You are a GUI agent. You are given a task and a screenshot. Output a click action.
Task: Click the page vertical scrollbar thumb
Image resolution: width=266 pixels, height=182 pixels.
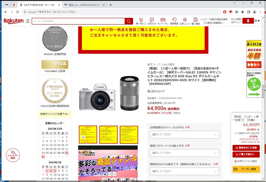[263, 91]
